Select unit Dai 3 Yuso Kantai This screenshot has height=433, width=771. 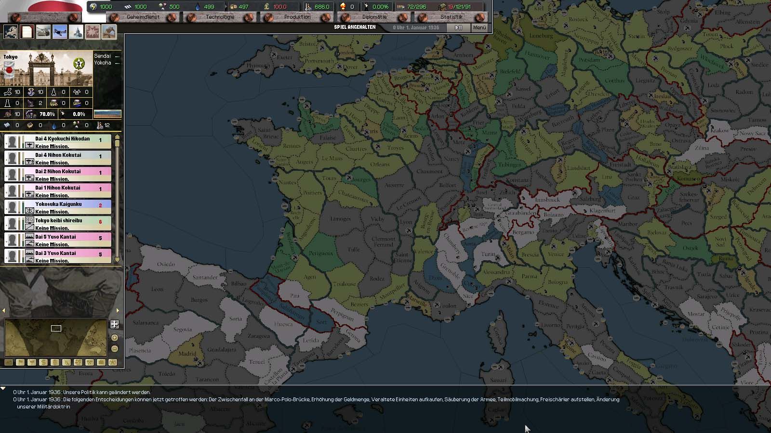pos(58,256)
